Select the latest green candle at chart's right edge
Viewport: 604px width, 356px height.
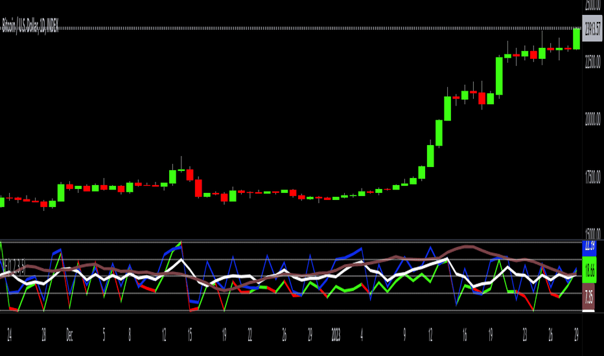[576, 38]
